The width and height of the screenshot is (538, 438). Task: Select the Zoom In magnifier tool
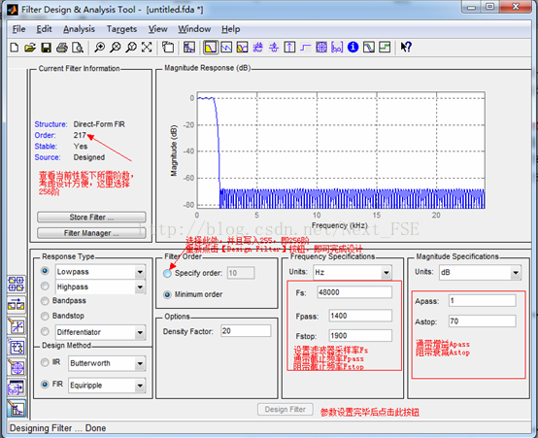point(99,48)
